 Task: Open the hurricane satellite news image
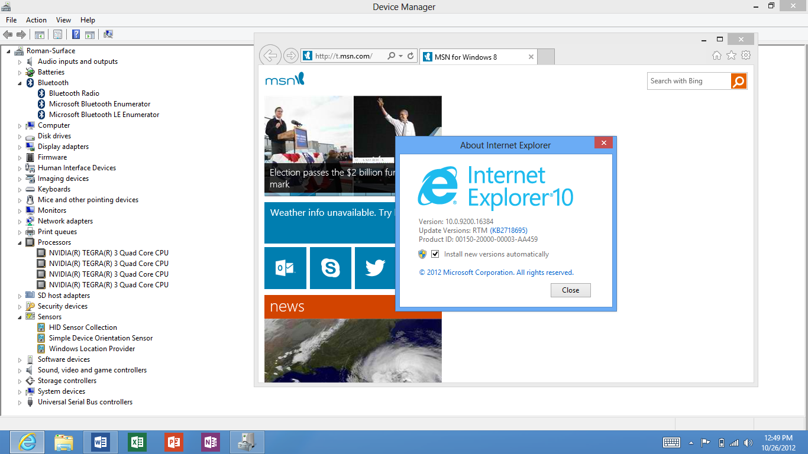click(x=353, y=351)
